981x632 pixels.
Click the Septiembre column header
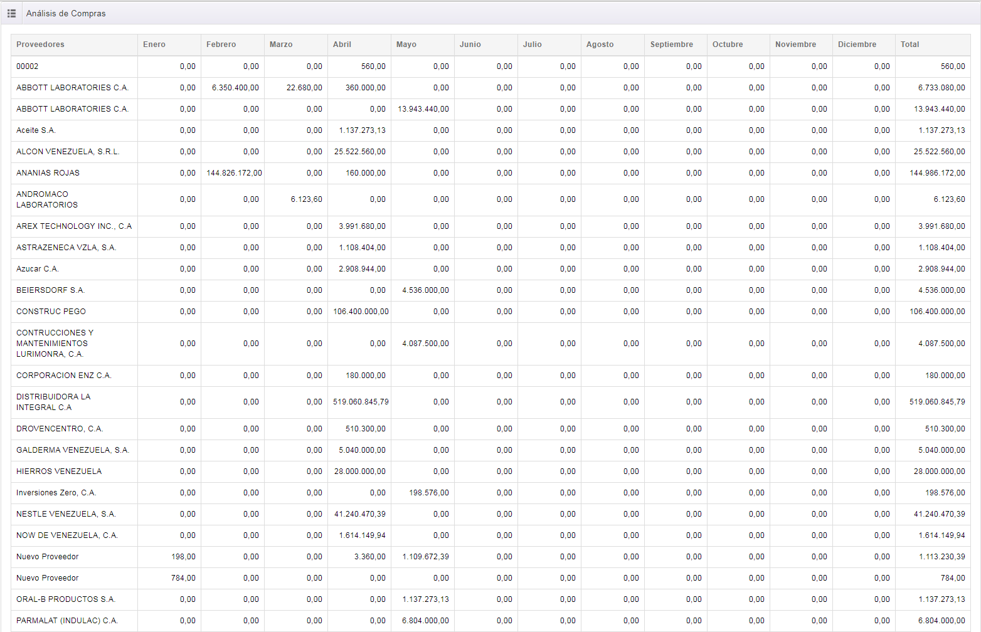[x=676, y=45]
